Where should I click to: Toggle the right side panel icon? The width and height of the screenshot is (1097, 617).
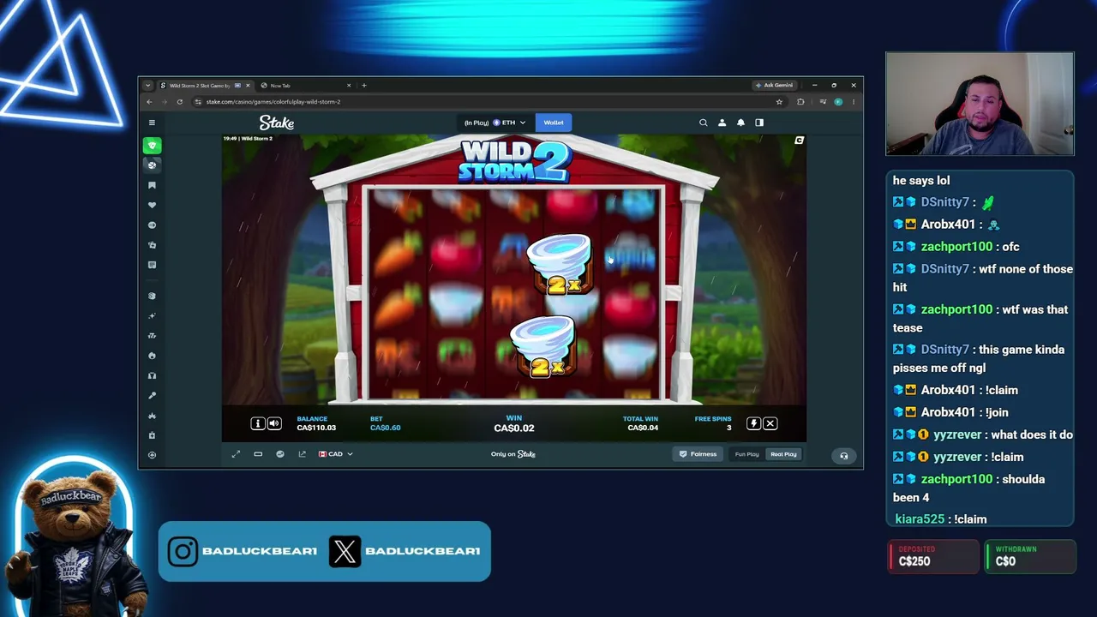[x=759, y=123]
